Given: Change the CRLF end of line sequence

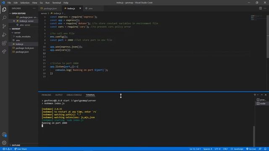Looking at the screenshot, I should tap(225, 149).
